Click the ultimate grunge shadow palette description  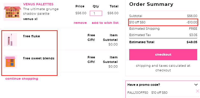(x=41, y=11)
